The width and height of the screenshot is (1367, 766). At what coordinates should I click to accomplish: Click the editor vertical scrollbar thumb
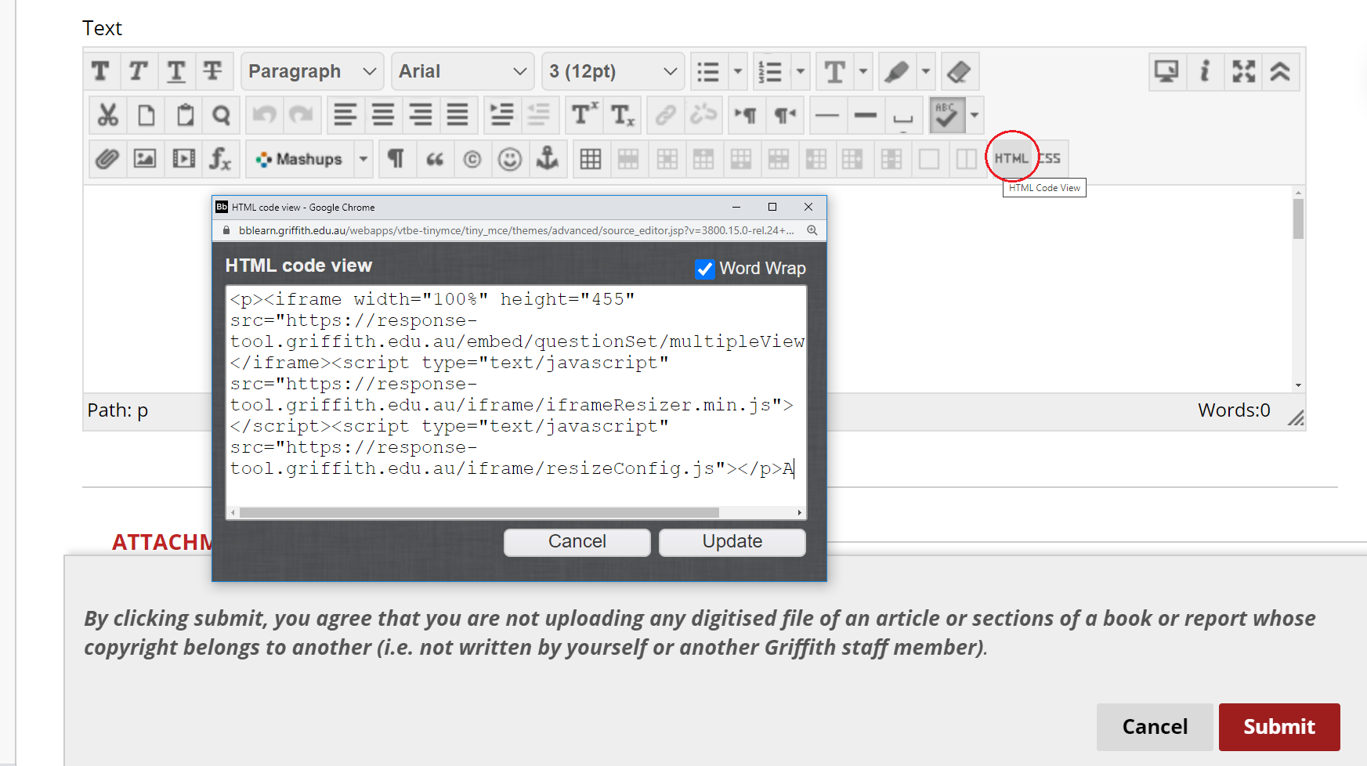[1298, 219]
